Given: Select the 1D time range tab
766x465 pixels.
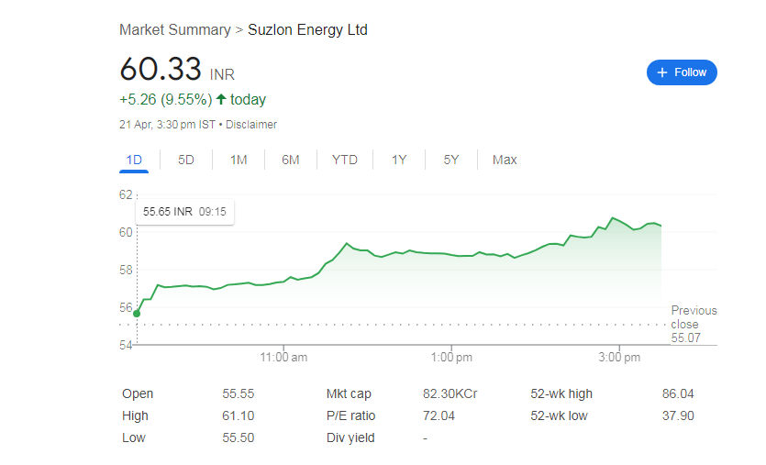Looking at the screenshot, I should tap(134, 161).
